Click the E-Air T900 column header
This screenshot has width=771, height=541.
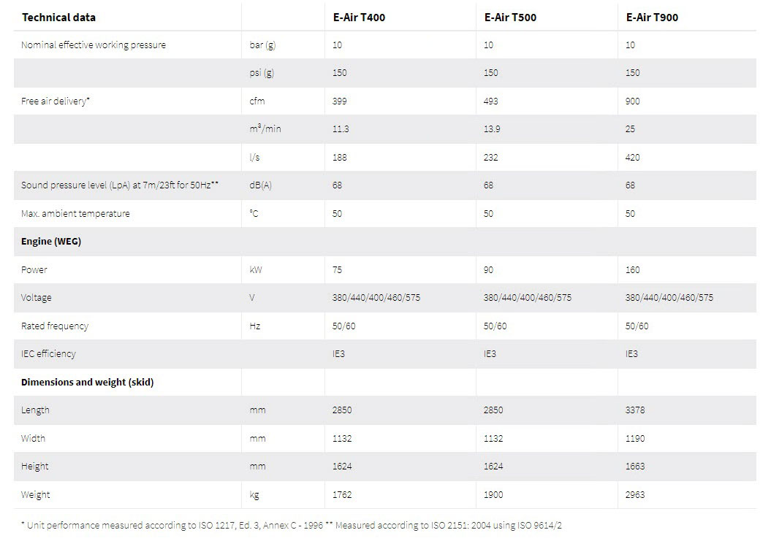[652, 18]
